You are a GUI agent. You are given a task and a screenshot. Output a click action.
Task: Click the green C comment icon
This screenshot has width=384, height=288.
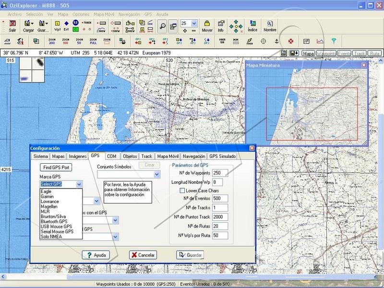coord(76,29)
